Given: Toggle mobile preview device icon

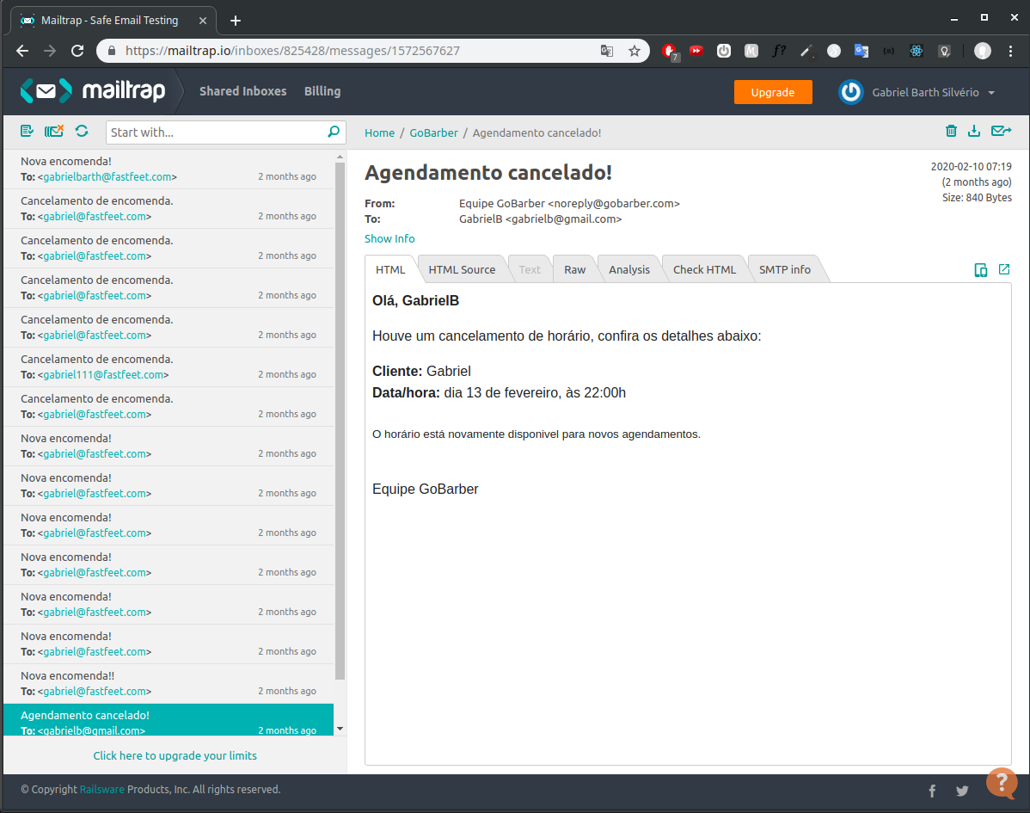Looking at the screenshot, I should click(981, 269).
